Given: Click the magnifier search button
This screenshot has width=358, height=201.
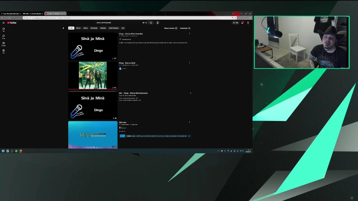Looking at the screenshot, I should [x=151, y=23].
